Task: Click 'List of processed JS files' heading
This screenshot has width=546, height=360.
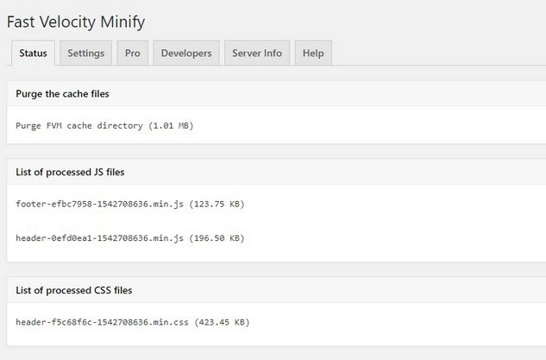Action: (70, 172)
